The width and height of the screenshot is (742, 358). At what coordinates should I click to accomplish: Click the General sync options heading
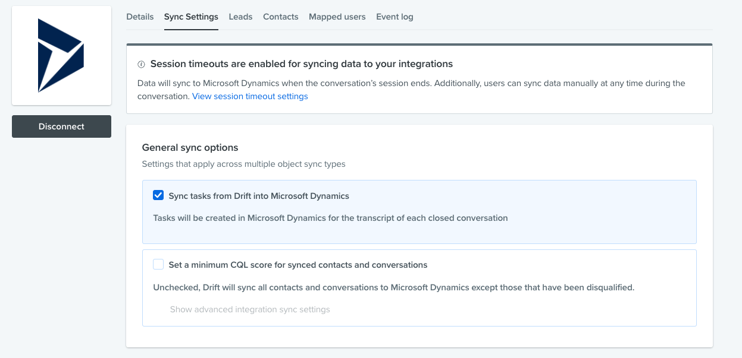pos(190,147)
